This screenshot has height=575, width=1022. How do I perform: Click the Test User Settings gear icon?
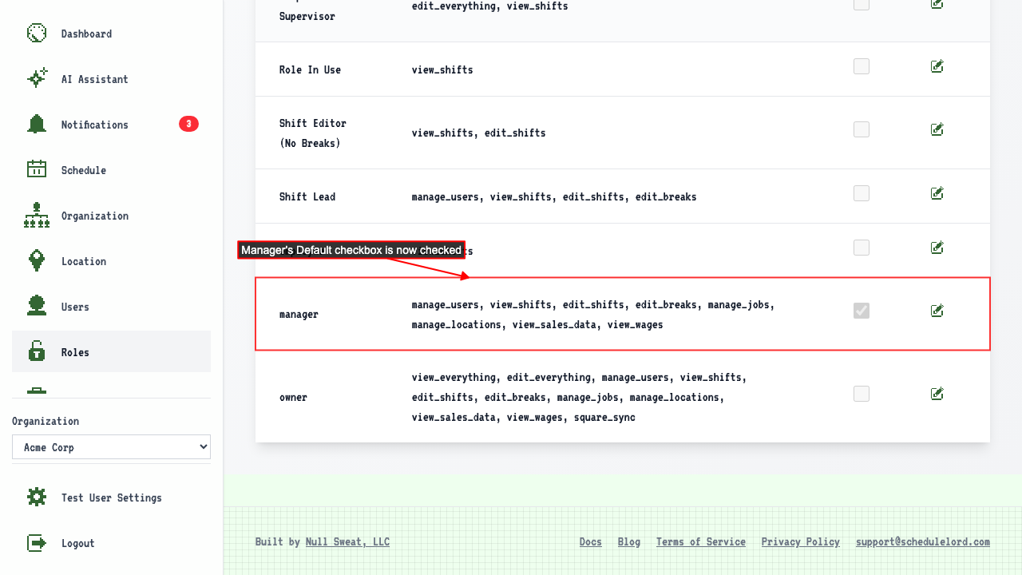coord(37,498)
